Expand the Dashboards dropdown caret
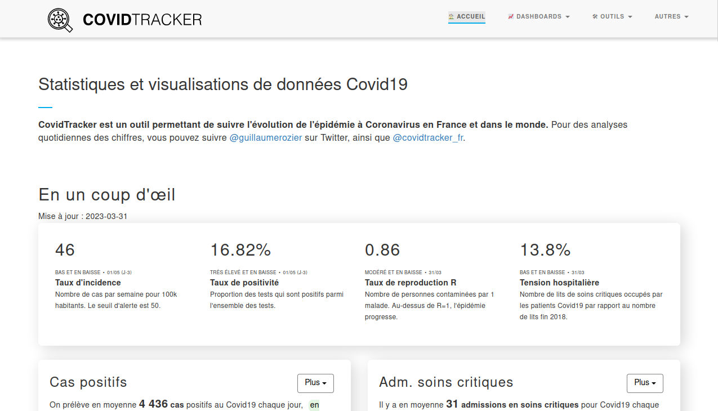 tap(568, 17)
